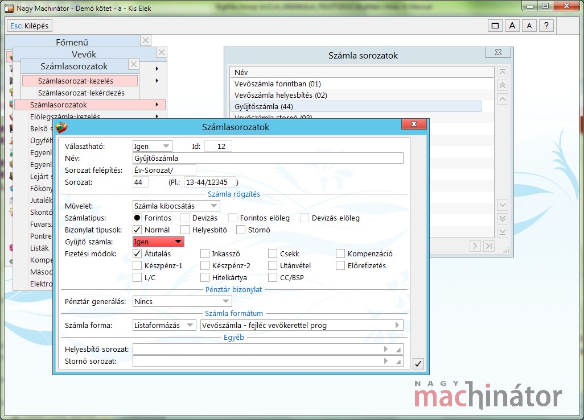Expand the Számlasorozatok submenu arrow in Vevők menu
Image resolution: width=584 pixels, height=420 pixels.
(x=157, y=105)
